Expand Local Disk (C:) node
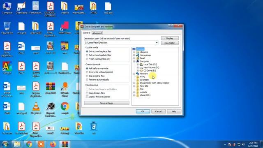 click(138, 65)
